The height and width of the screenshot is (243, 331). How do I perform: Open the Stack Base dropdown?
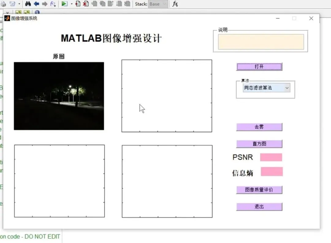click(x=158, y=4)
